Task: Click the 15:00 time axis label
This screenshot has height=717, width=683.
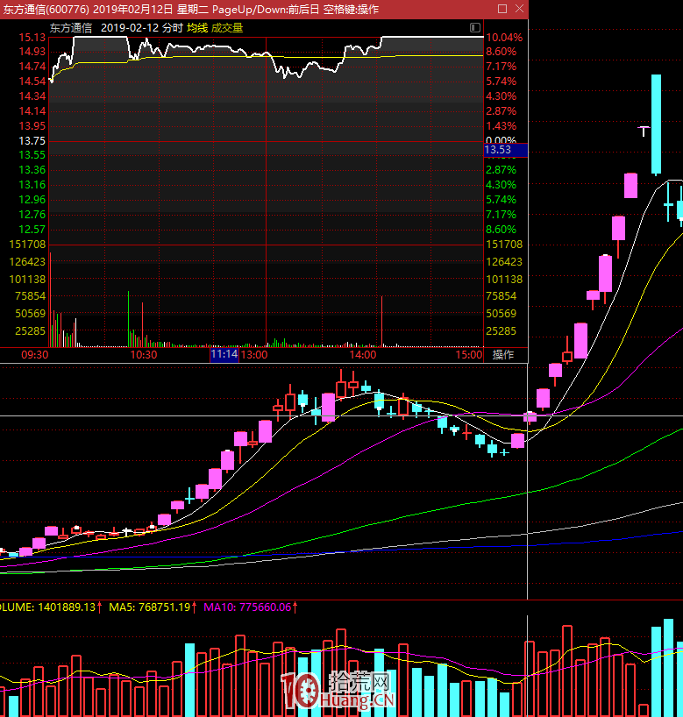Action: (x=469, y=355)
